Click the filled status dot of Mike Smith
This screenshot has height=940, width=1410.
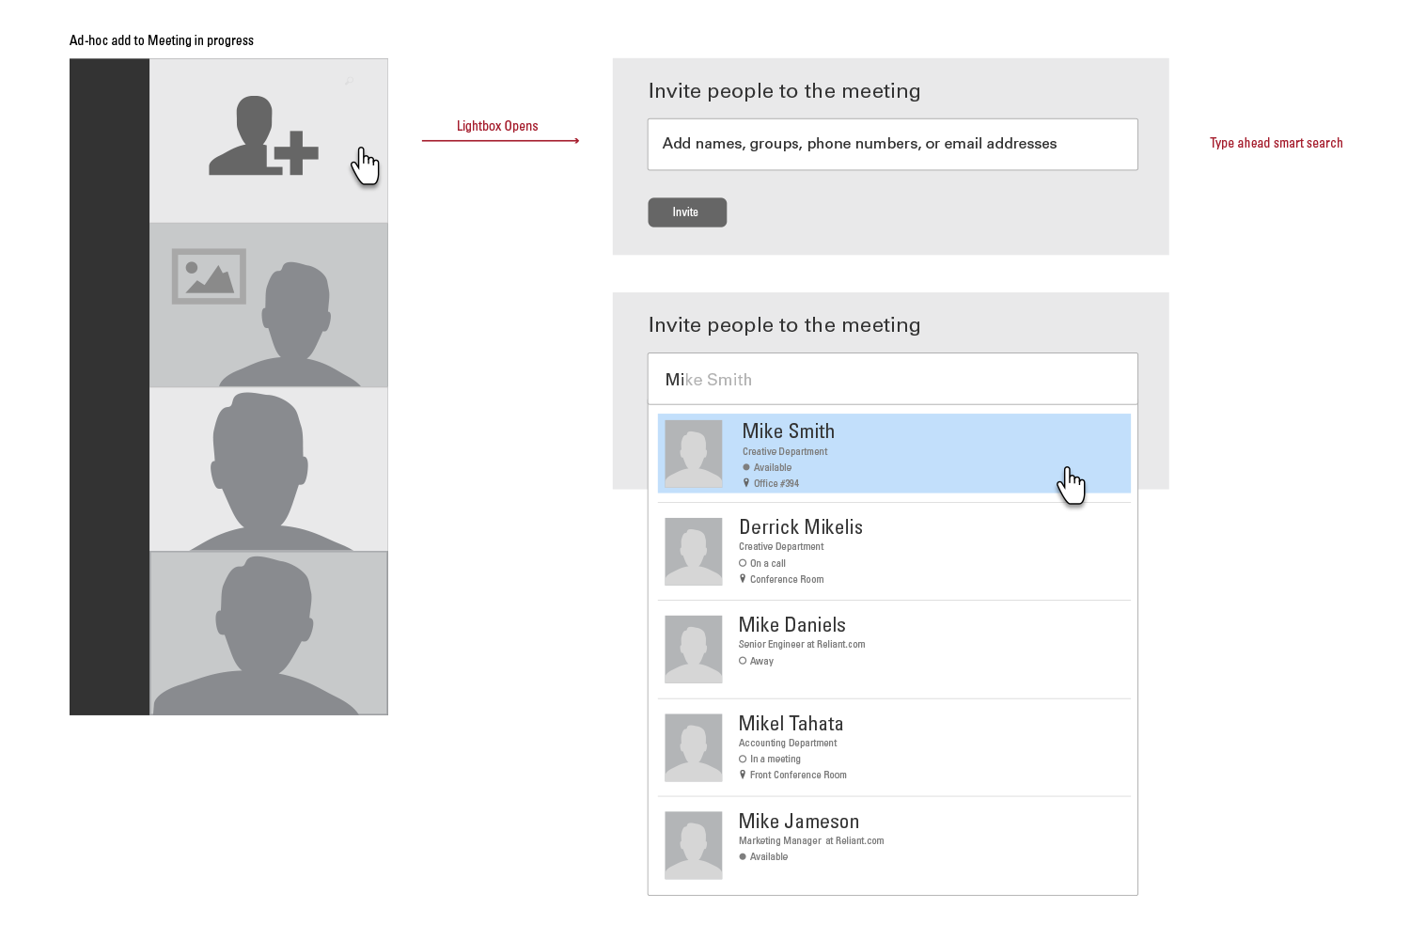(x=746, y=467)
